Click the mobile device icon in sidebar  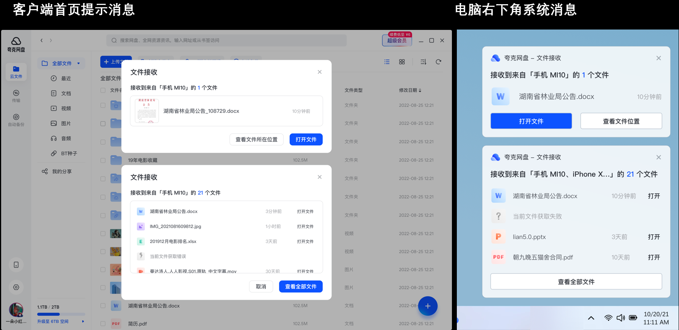click(x=16, y=265)
